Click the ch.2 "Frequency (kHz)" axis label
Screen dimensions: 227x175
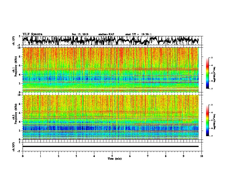[x=16, y=114]
